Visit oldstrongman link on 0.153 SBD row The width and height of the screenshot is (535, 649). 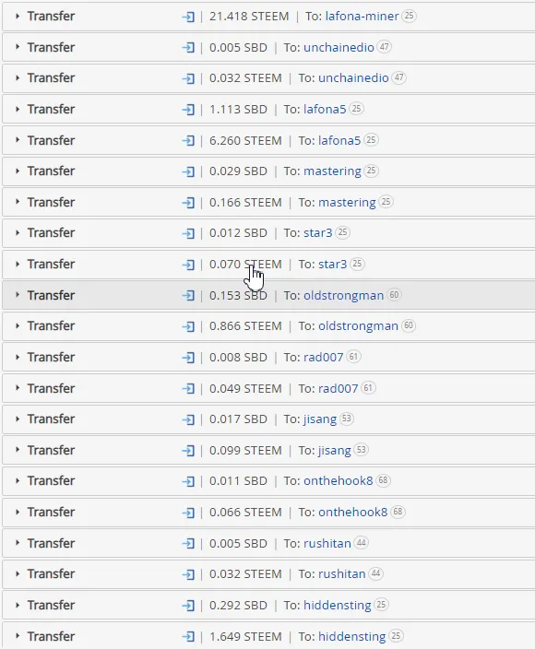point(343,296)
